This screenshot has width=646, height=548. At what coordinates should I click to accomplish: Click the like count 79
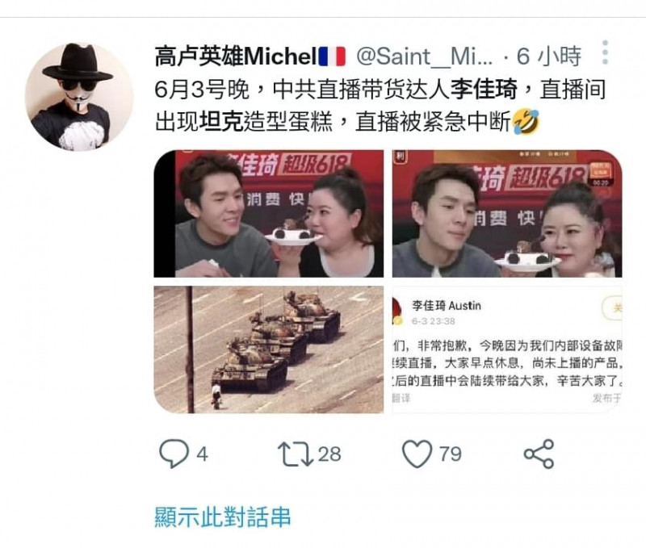tap(451, 454)
